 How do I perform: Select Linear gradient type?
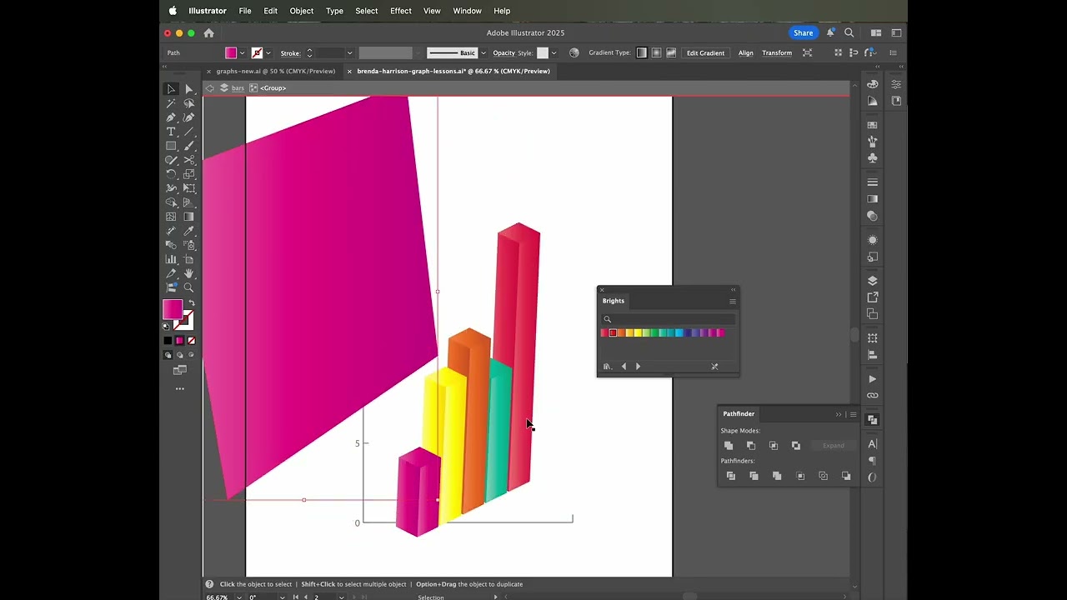641,52
